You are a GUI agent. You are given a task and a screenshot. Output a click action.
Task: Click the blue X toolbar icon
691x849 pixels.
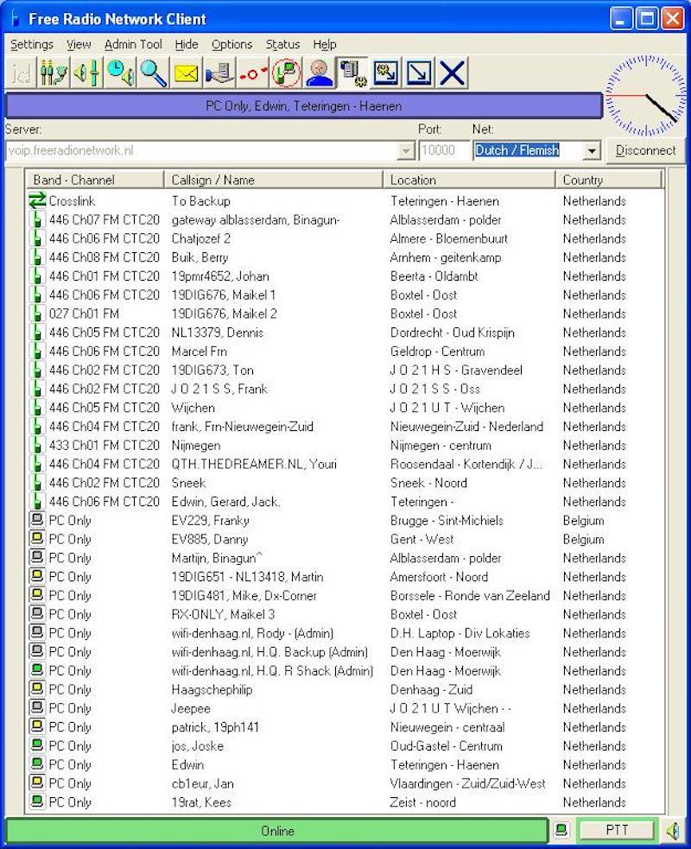coord(452,73)
